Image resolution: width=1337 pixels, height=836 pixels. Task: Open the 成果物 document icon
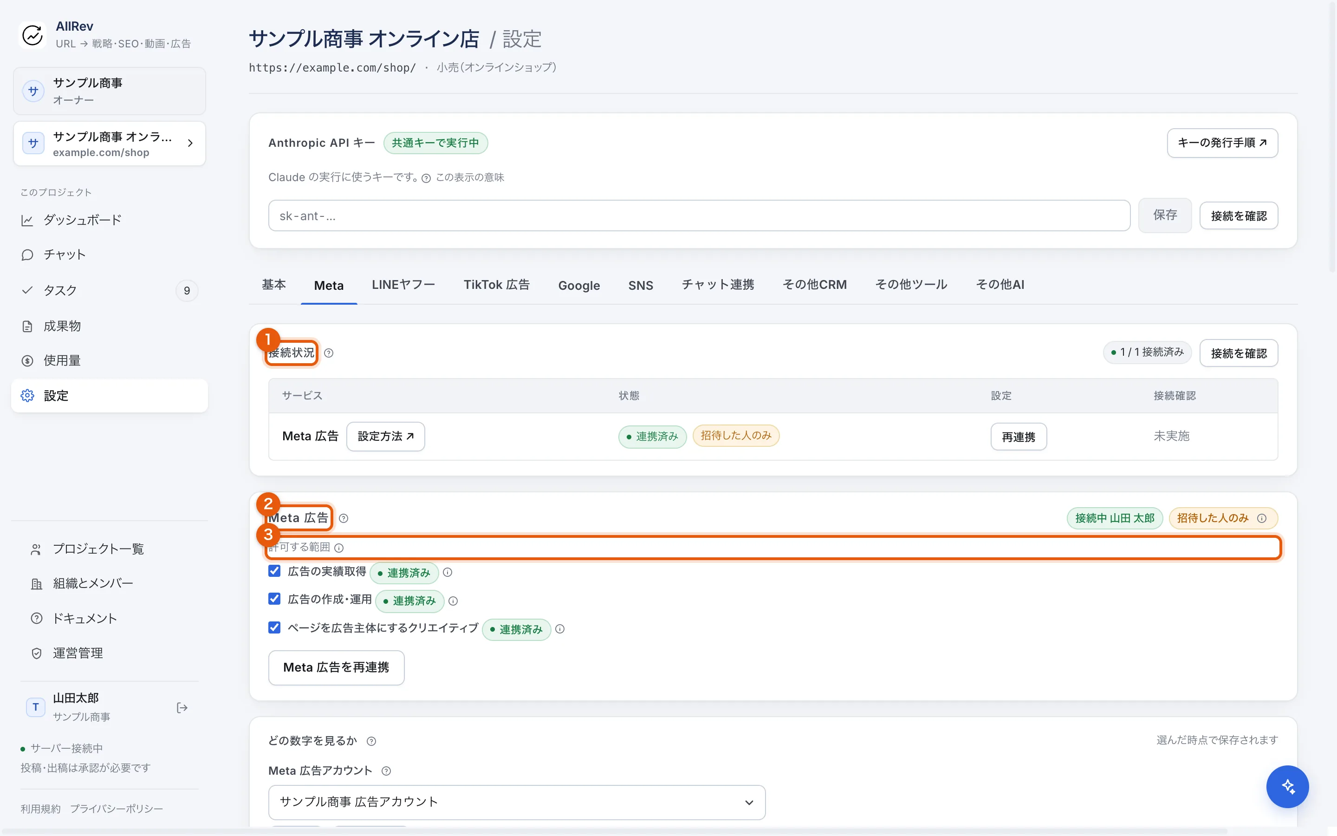27,326
